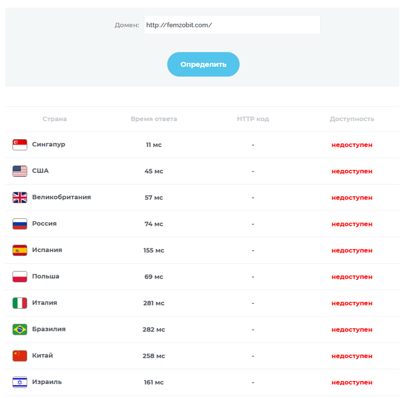Select the Великобритания country name

61,197
